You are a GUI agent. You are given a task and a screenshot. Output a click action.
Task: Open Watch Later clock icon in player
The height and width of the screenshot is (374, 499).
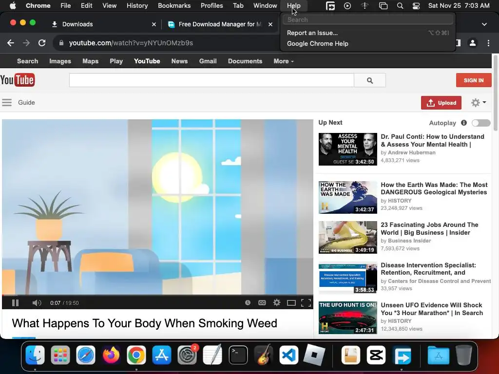tap(248, 303)
